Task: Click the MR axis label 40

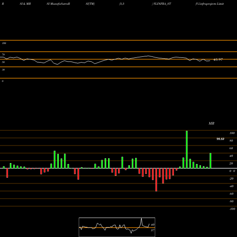Action: (231, 156)
